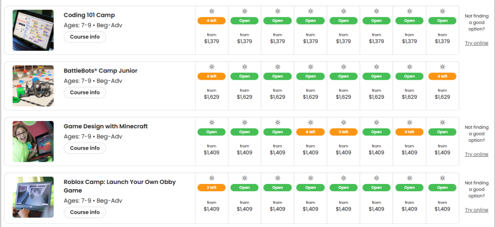Select the 4 left session for Coding 101 Camp
495x227 pixels.
pyautogui.click(x=211, y=21)
